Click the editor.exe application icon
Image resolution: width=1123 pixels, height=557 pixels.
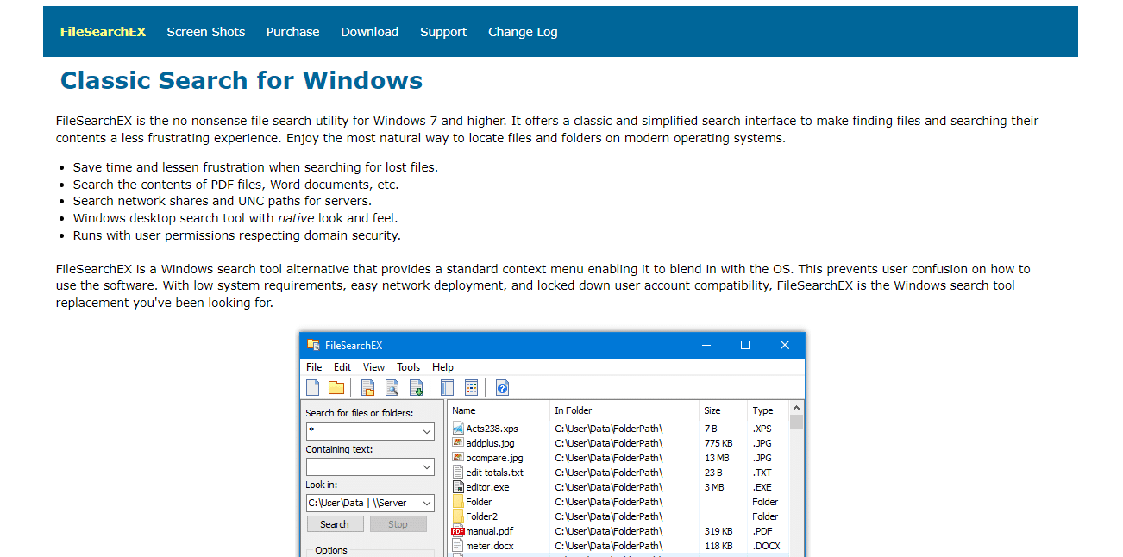click(458, 487)
